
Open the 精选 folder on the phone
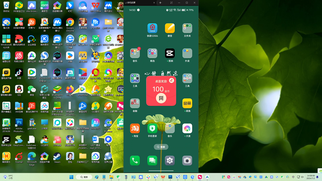[x=152, y=53]
